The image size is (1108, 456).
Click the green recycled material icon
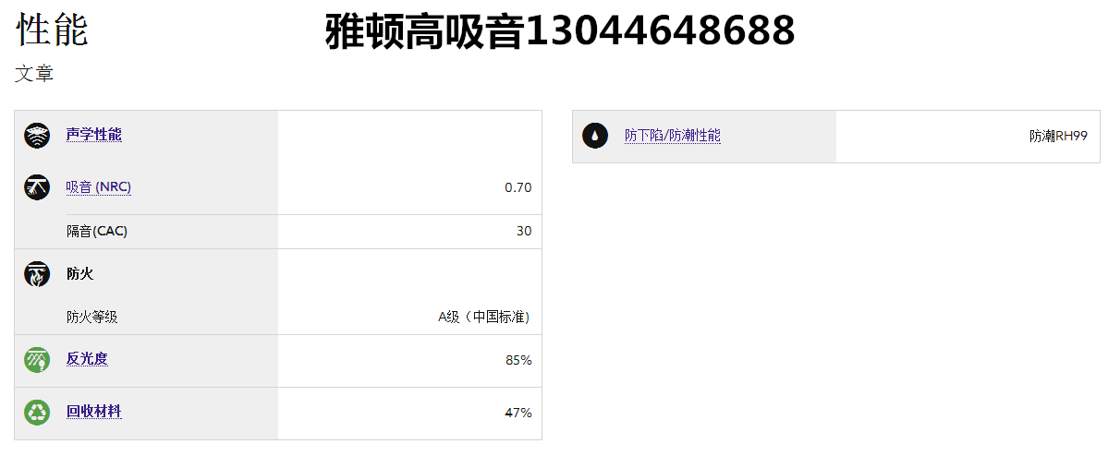coord(37,413)
